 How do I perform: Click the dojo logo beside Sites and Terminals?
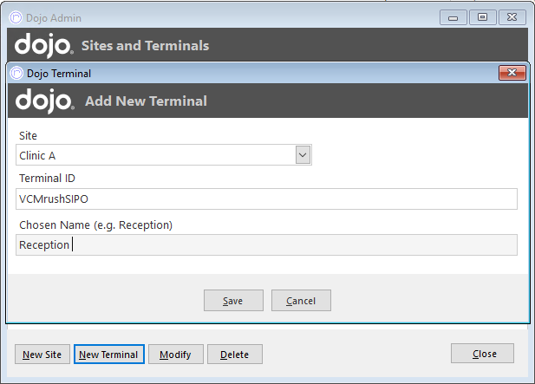[x=43, y=45]
